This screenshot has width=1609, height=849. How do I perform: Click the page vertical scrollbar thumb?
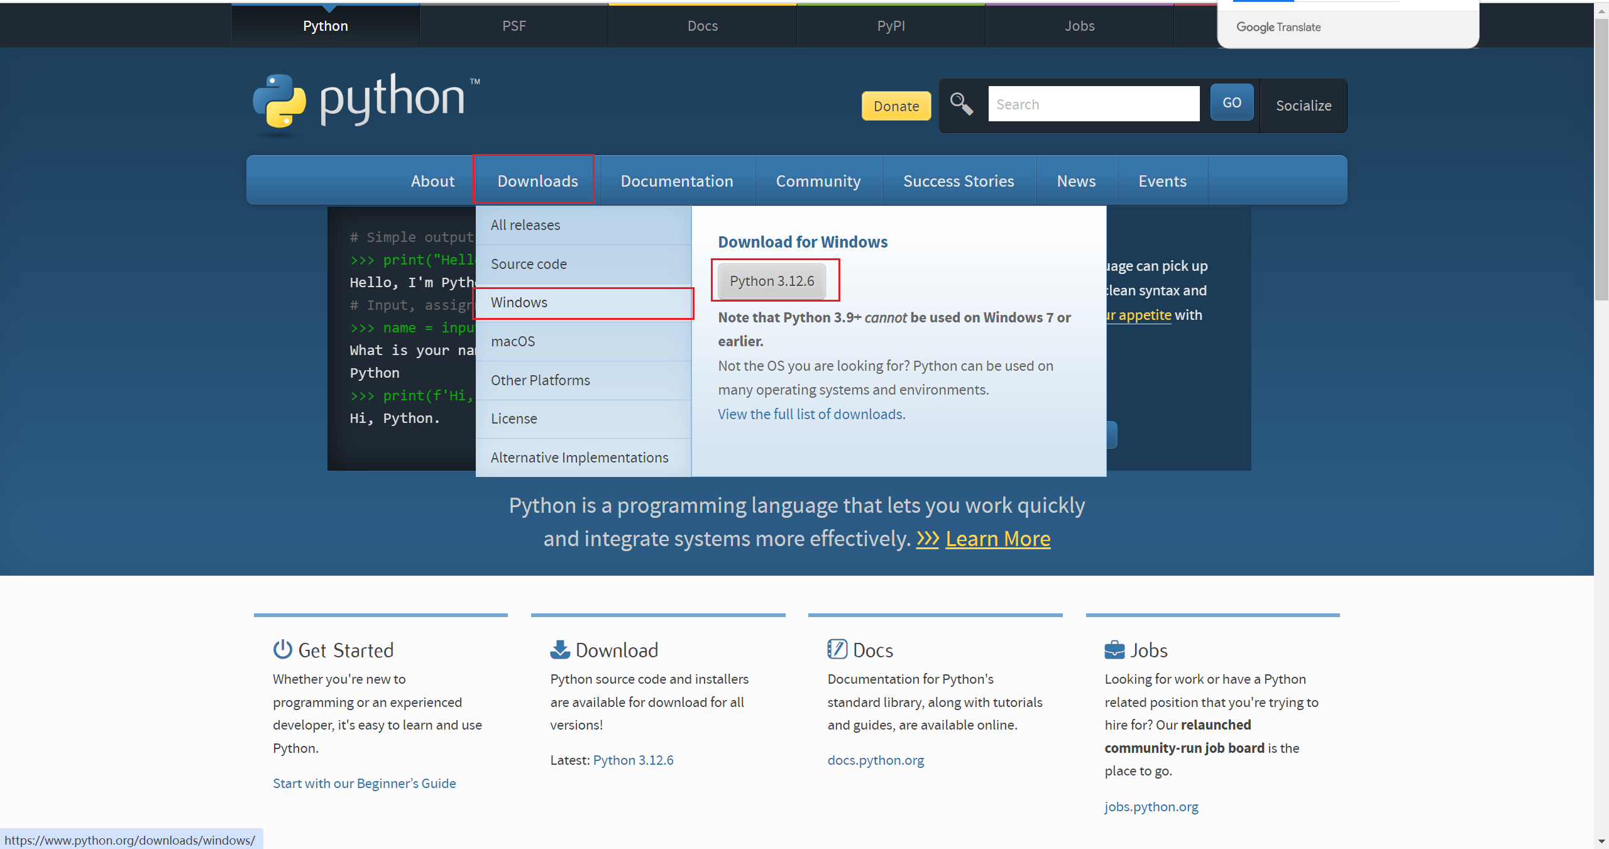pyautogui.click(x=1601, y=159)
